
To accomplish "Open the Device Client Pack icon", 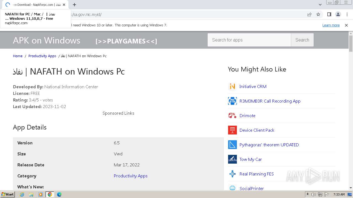I will pyautogui.click(x=232, y=130).
